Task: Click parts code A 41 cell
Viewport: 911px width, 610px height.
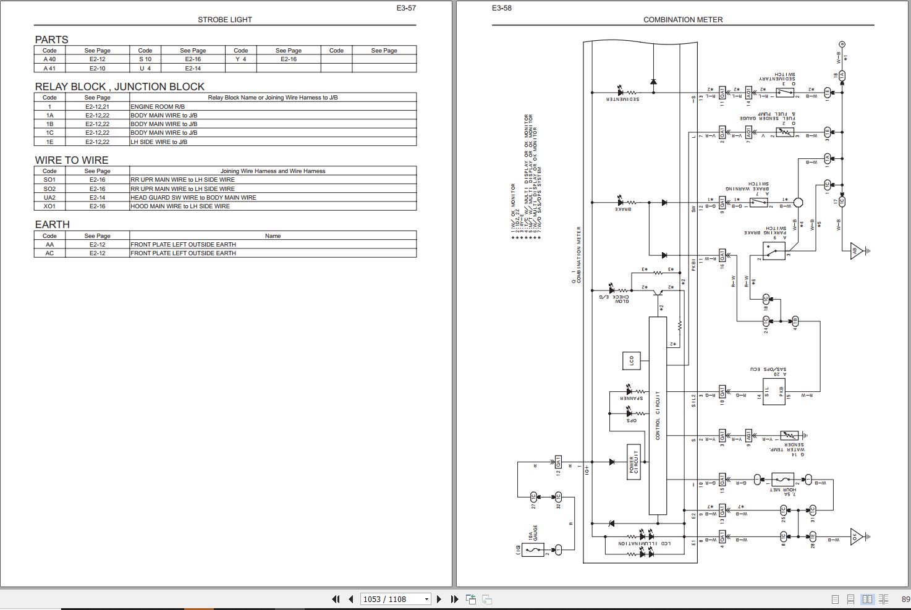Action: (x=49, y=69)
